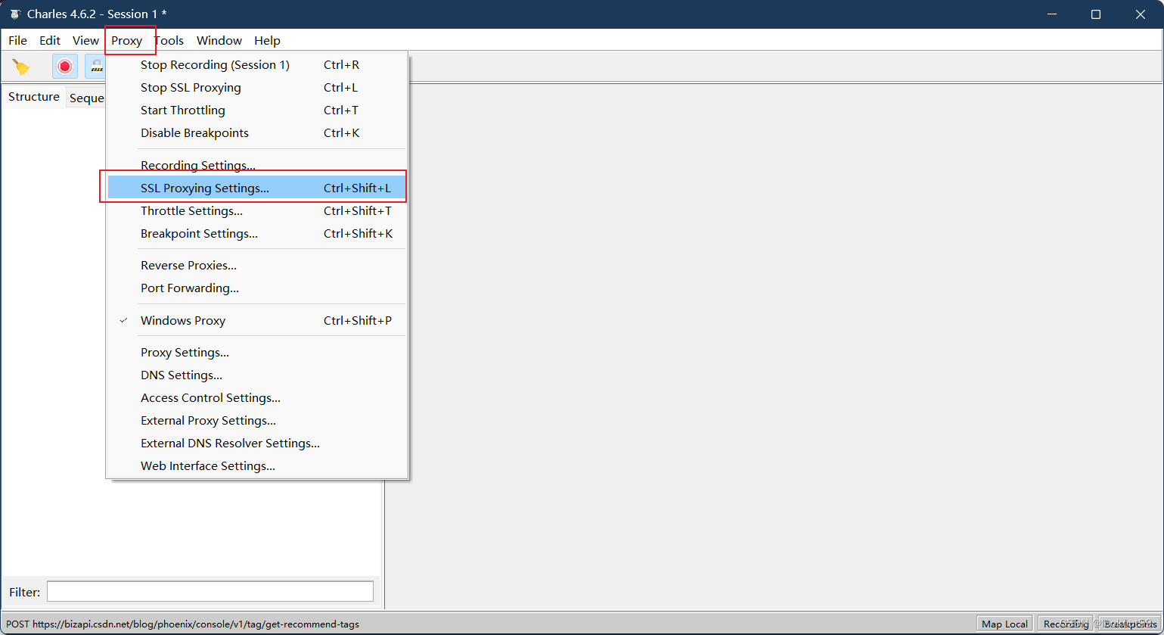Open DNS Settings...

pos(257,375)
